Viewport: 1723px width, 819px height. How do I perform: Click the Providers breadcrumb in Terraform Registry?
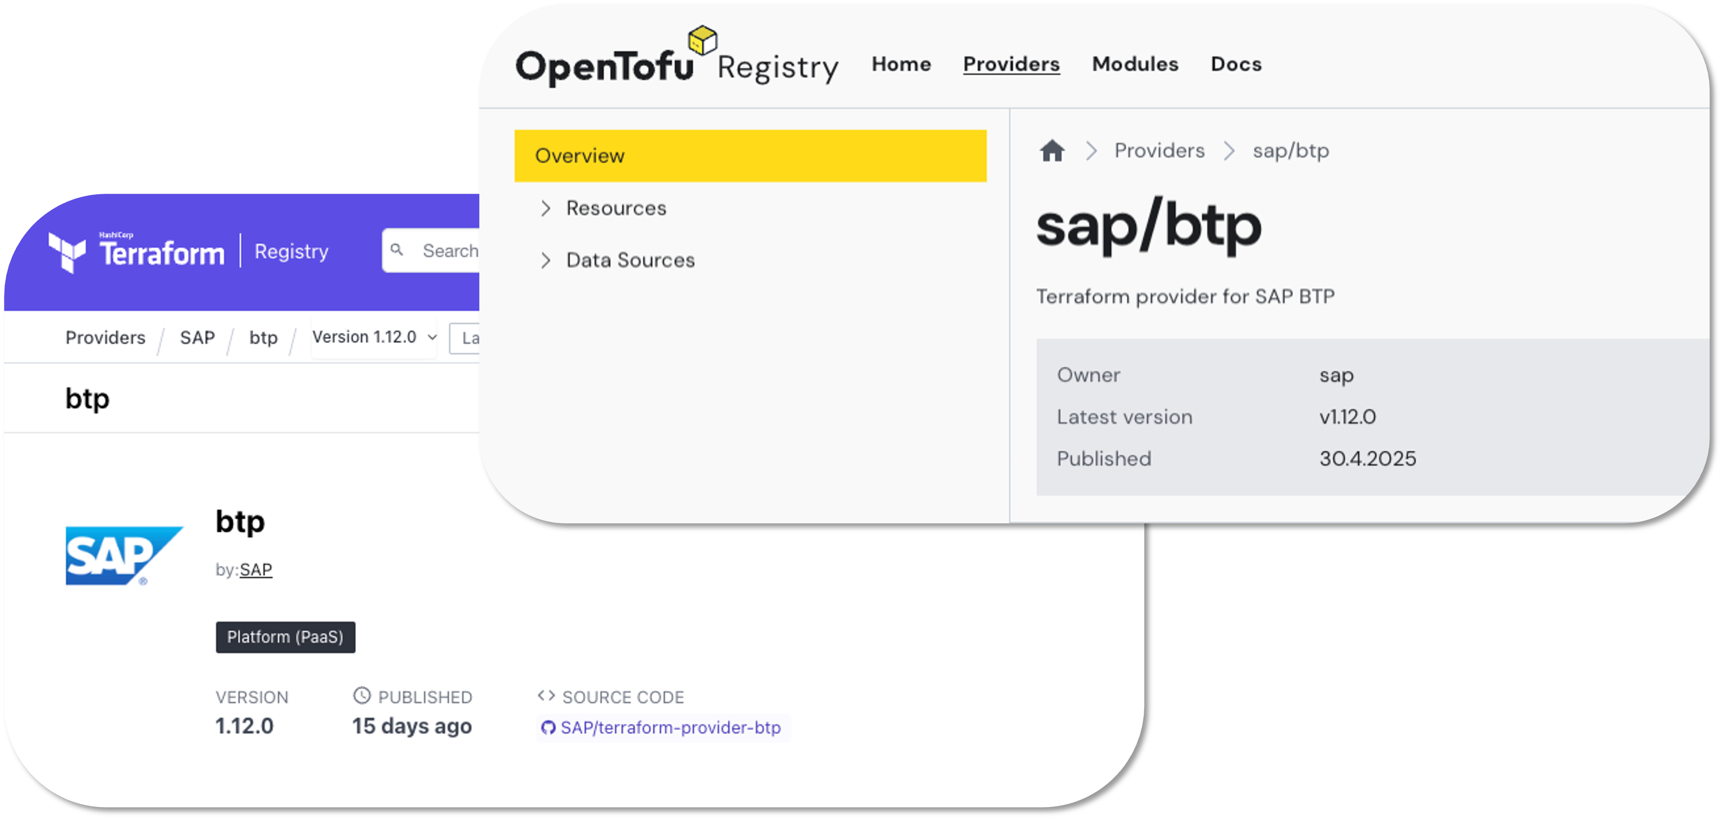pos(105,338)
